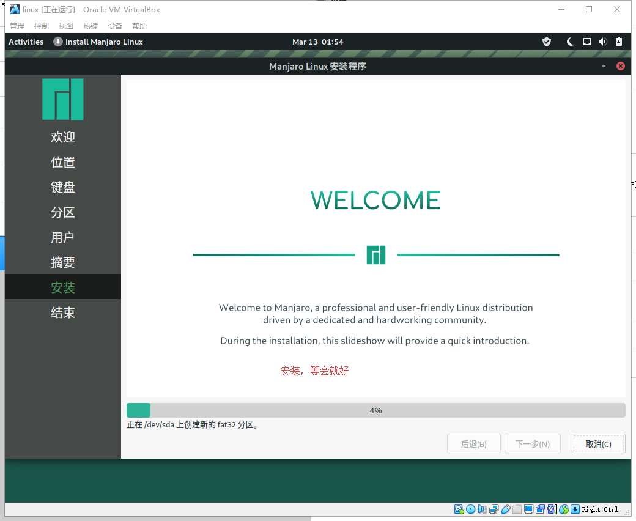This screenshot has width=636, height=521.
Task: Open the volume speaker indicator
Action: (602, 42)
